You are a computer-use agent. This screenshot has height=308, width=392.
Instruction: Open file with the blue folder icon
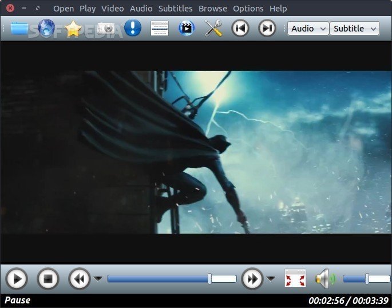(x=19, y=28)
